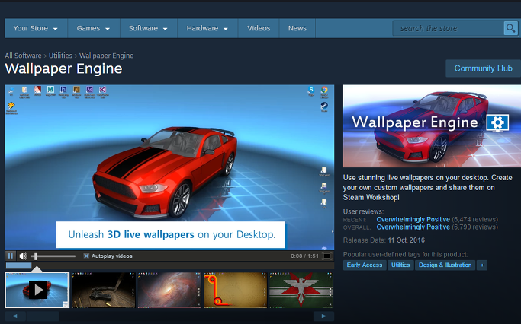Navigate to All Software breadcrumb
Viewport: 521px width, 324px height.
(x=23, y=56)
